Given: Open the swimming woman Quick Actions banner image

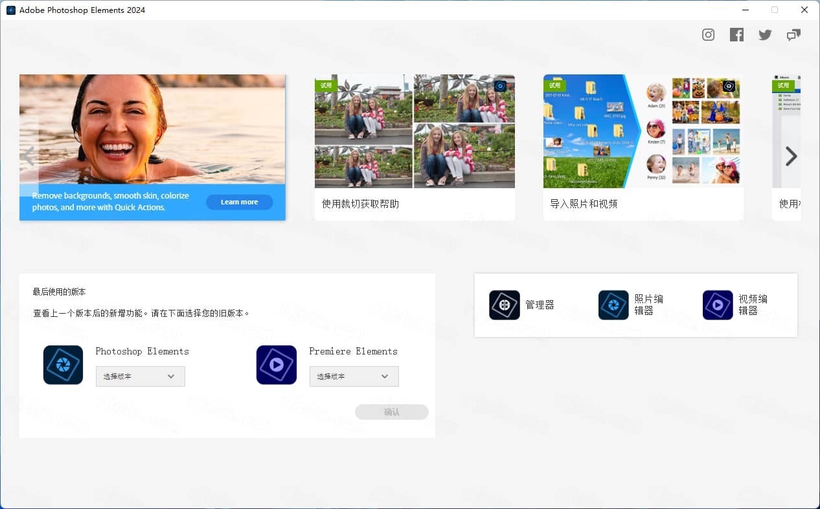Looking at the screenshot, I should [152, 129].
